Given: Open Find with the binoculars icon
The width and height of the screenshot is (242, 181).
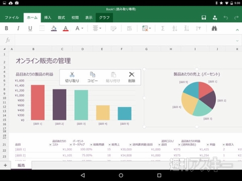Looking at the screenshot, I should click(x=214, y=28).
